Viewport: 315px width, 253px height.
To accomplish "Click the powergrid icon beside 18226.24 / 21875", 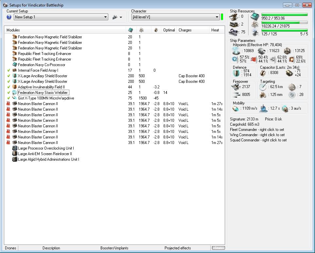I will (x=255, y=25).
